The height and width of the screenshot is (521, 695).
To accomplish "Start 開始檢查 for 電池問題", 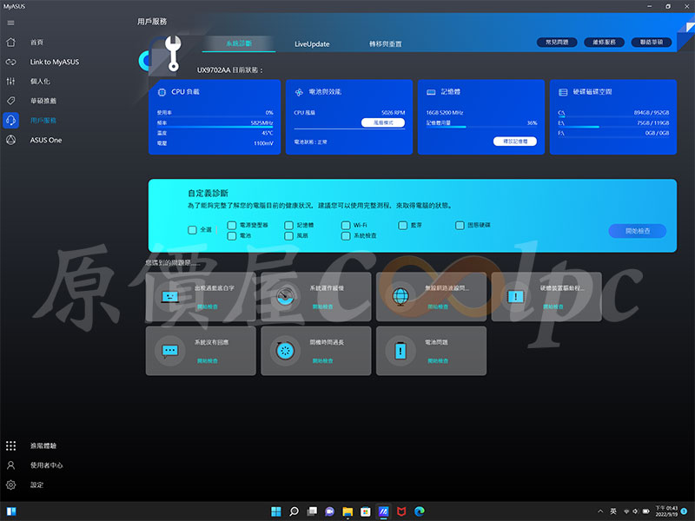I will point(438,361).
